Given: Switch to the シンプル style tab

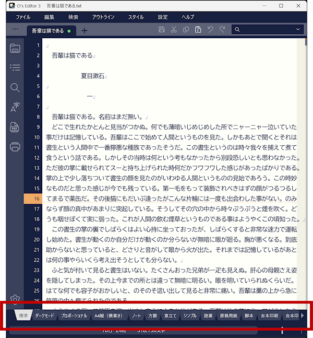Looking at the screenshot, I should [190, 316].
